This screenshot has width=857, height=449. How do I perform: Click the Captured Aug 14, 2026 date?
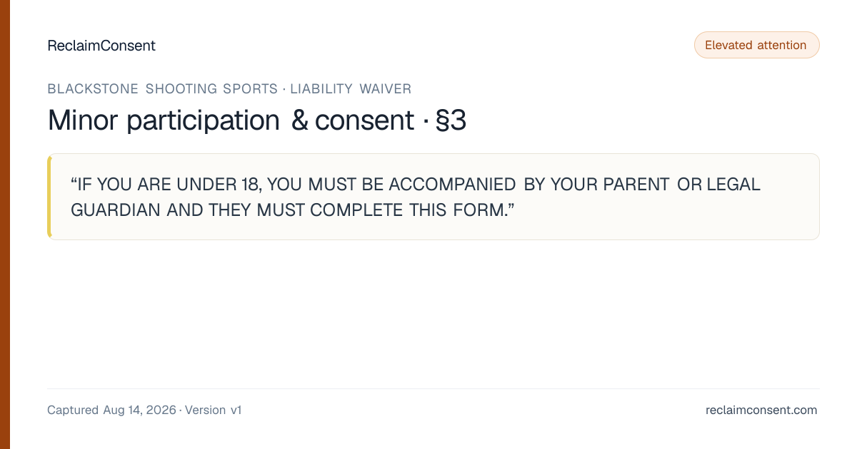(111, 411)
